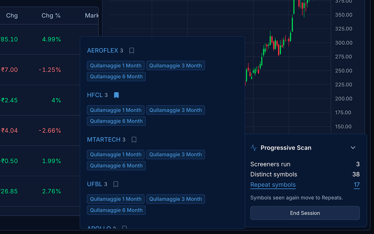The width and height of the screenshot is (374, 234).
Task: Select HFCL Qullamaggie 3 Month tag
Action: [x=175, y=110]
